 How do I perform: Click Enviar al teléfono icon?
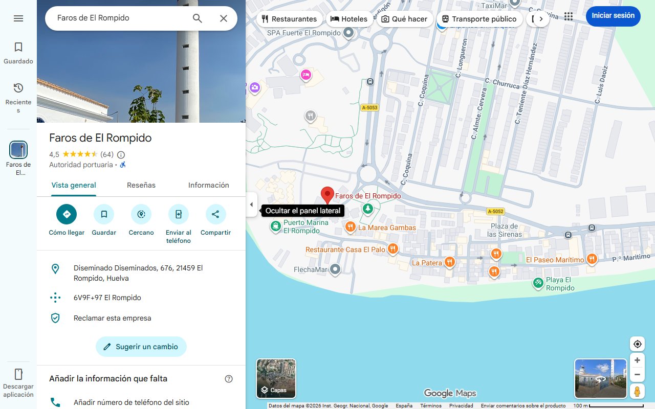[x=178, y=214]
